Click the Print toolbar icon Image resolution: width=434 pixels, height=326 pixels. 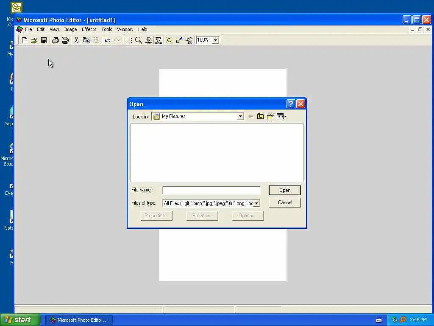coord(56,40)
